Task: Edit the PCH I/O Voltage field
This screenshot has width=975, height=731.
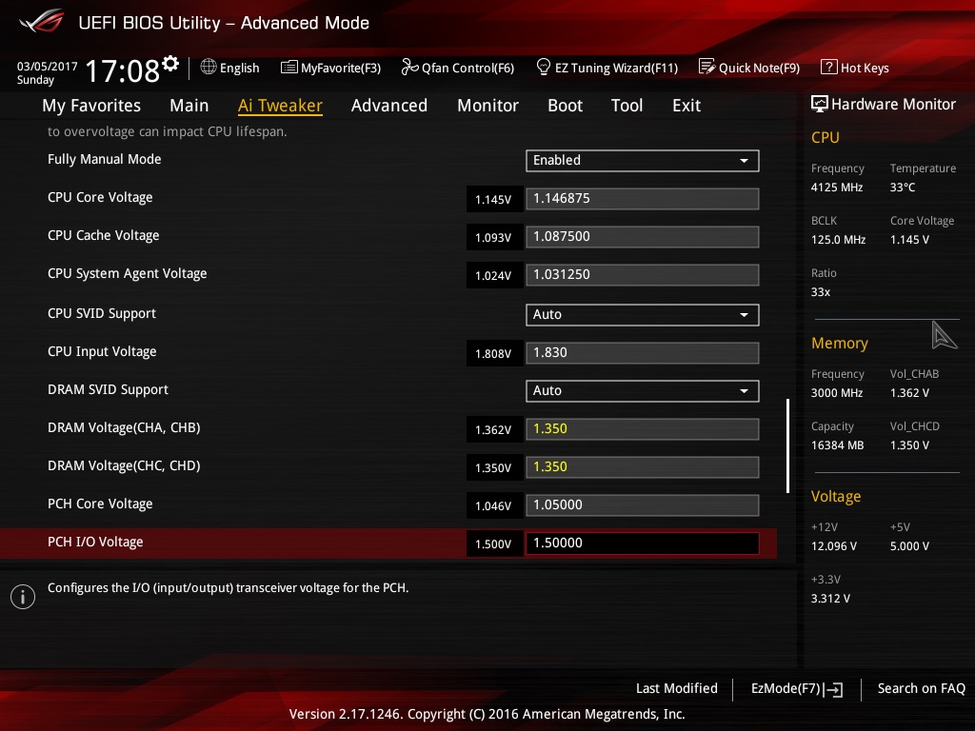Action: pos(643,543)
